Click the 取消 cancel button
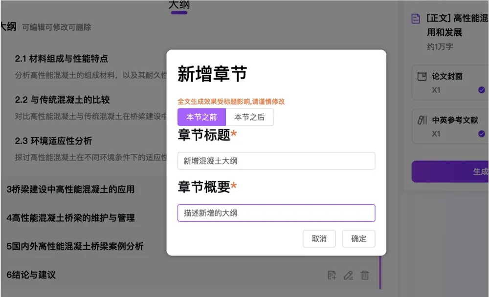 tap(319, 239)
